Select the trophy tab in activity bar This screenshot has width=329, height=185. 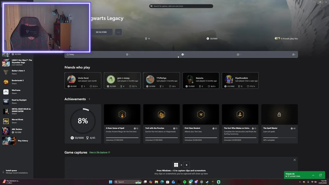(x=127, y=54)
